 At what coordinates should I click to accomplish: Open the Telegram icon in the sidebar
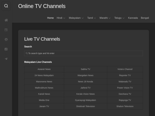coord(6,59)
